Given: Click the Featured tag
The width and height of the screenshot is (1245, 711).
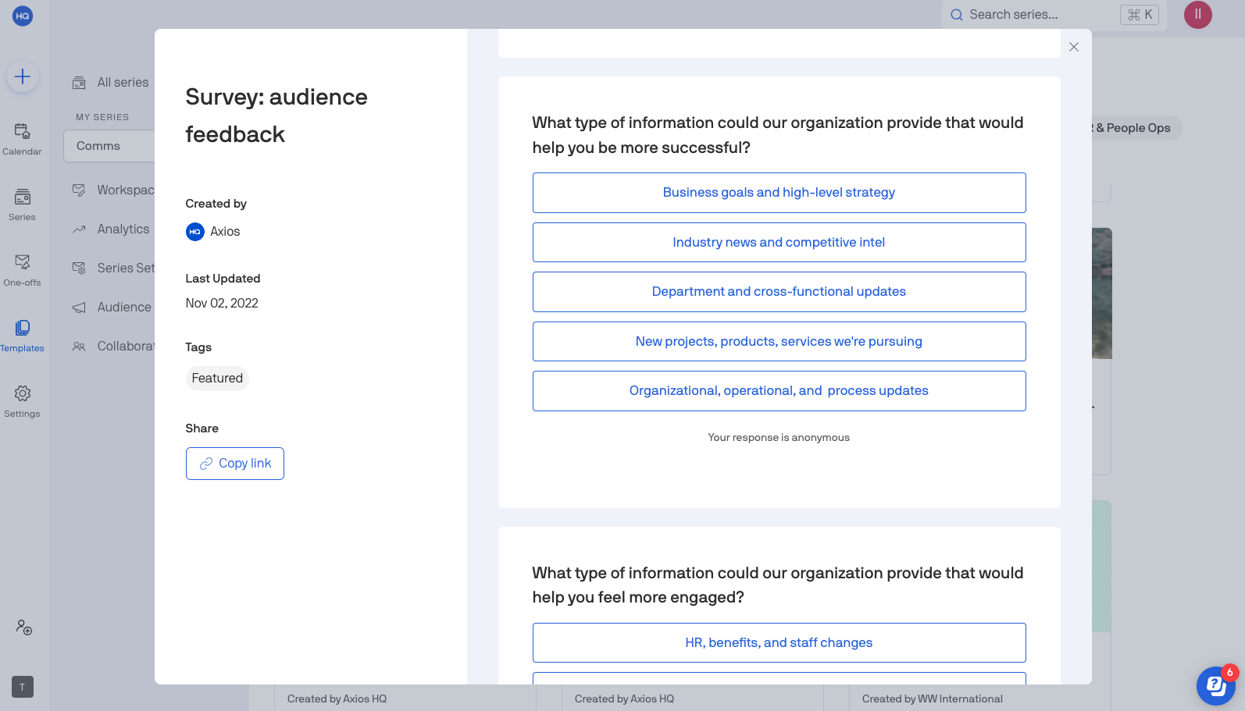Looking at the screenshot, I should 217,379.
